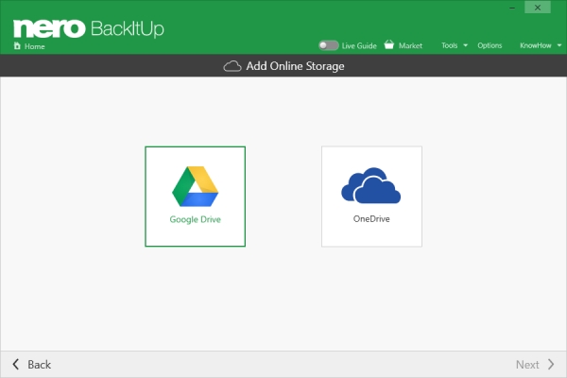Click the left chevron arrow beside Back

15,364
